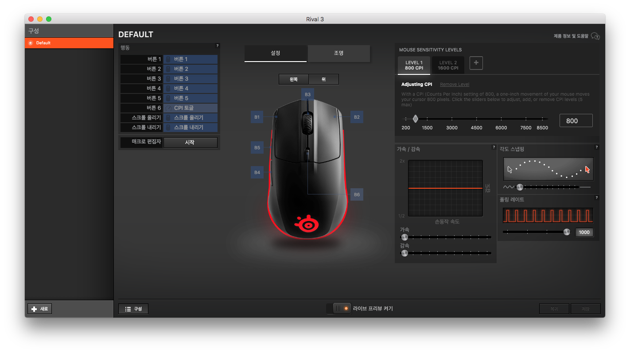Click angle snapping slider handle

tap(520, 187)
